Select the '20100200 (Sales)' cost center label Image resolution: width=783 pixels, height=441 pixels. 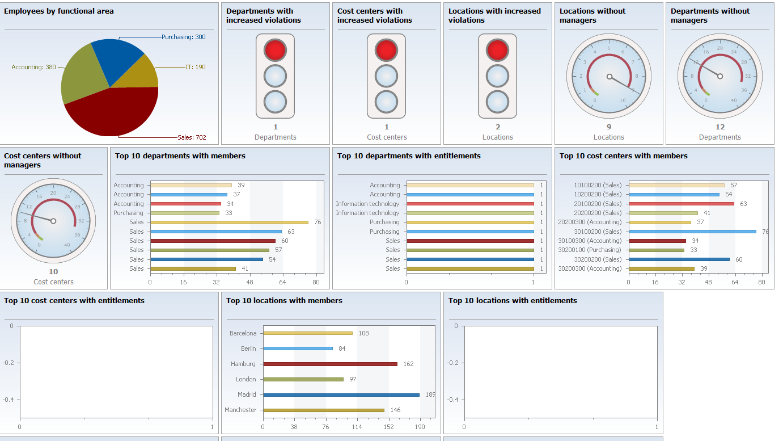598,204
